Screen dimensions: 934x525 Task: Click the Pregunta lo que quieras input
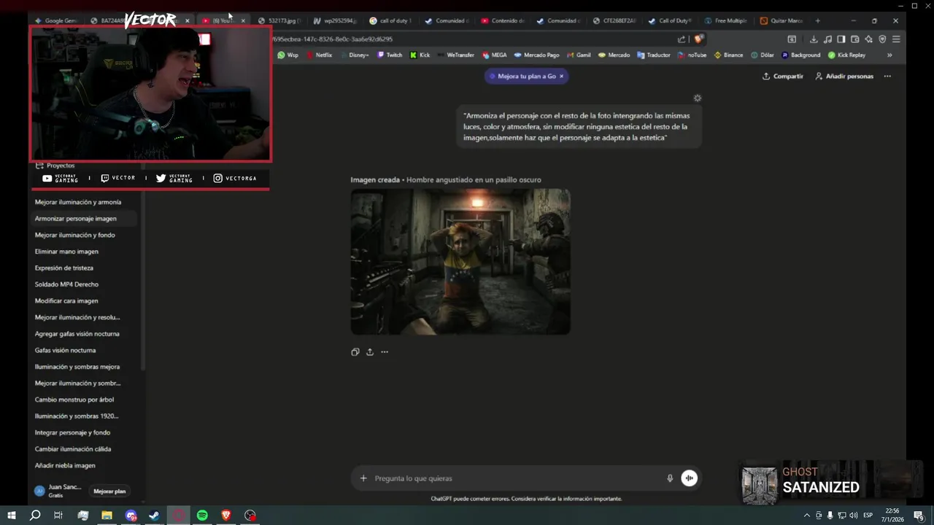point(517,478)
